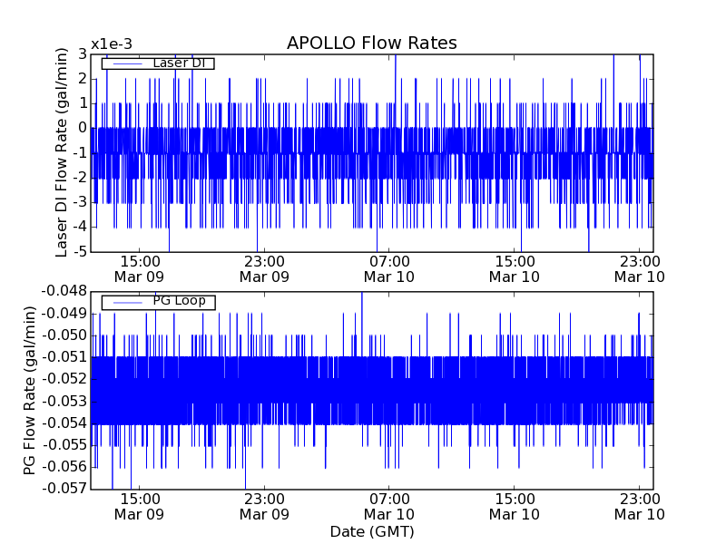Click the '-0.051' tick on PG y-axis
This screenshot has width=726, height=544.
pos(64,356)
